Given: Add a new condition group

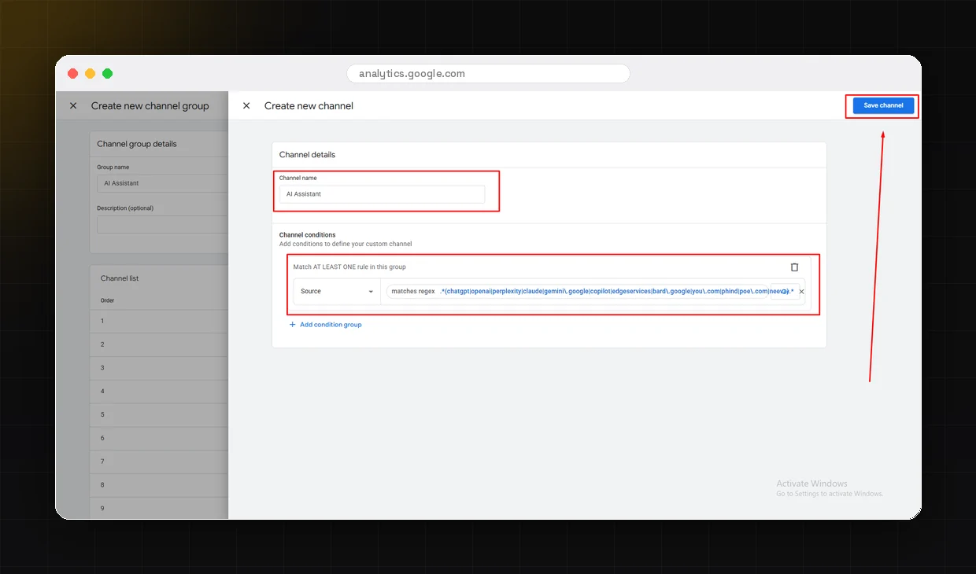Looking at the screenshot, I should [x=325, y=324].
